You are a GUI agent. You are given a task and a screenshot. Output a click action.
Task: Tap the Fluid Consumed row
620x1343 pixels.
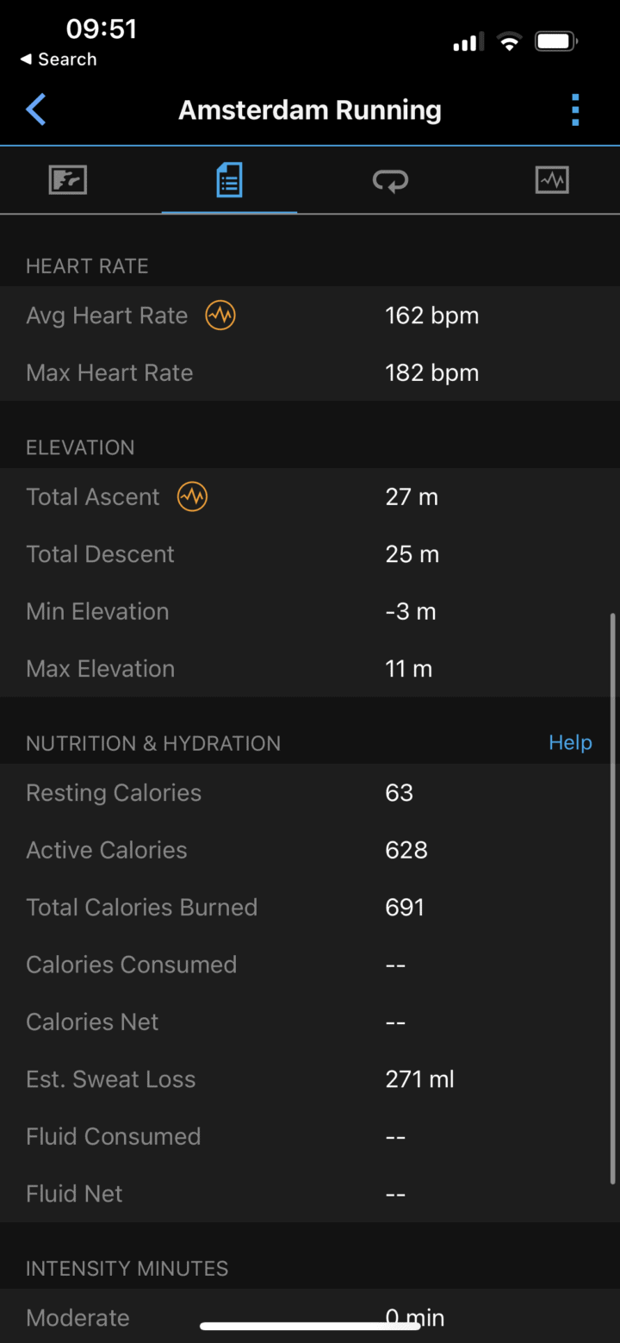pos(310,1136)
